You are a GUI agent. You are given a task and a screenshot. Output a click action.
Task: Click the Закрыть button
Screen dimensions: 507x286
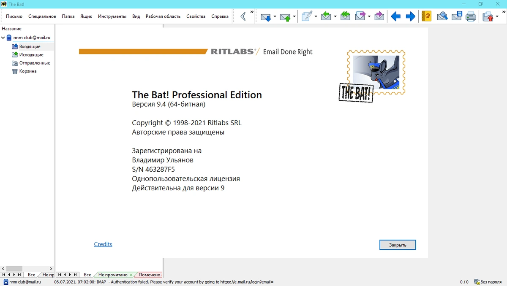pyautogui.click(x=398, y=245)
